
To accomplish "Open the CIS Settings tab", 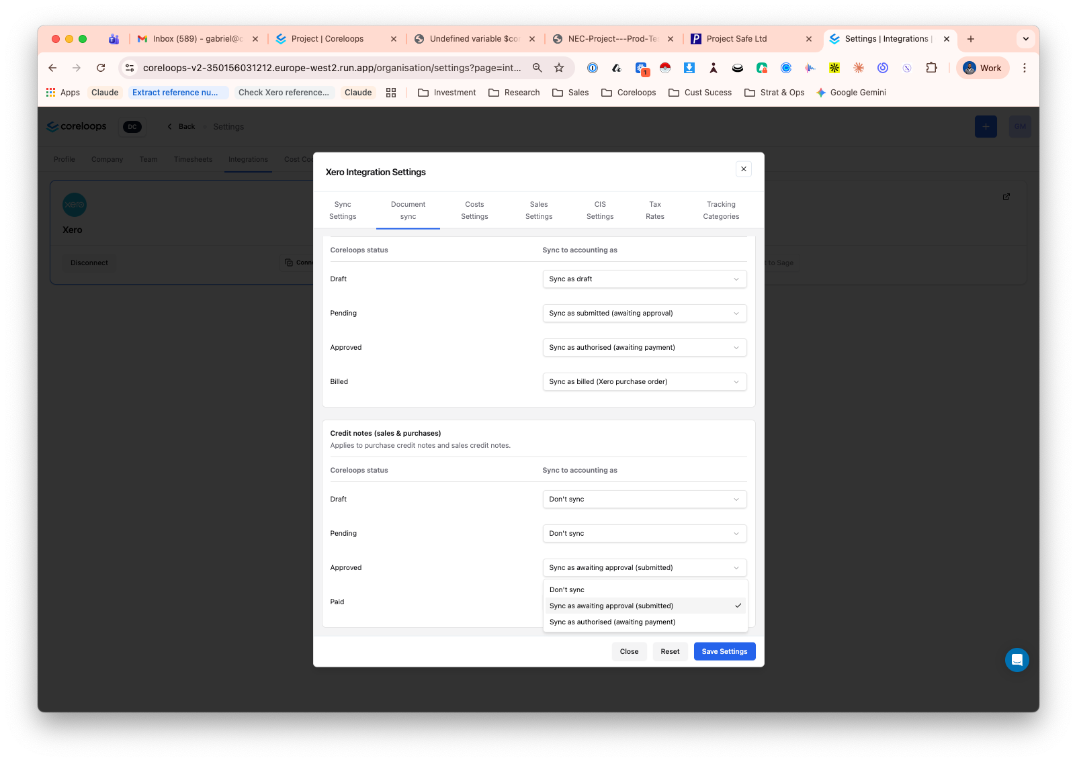I will [600, 211].
